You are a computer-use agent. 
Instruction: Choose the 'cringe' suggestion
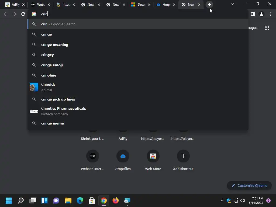point(138,34)
